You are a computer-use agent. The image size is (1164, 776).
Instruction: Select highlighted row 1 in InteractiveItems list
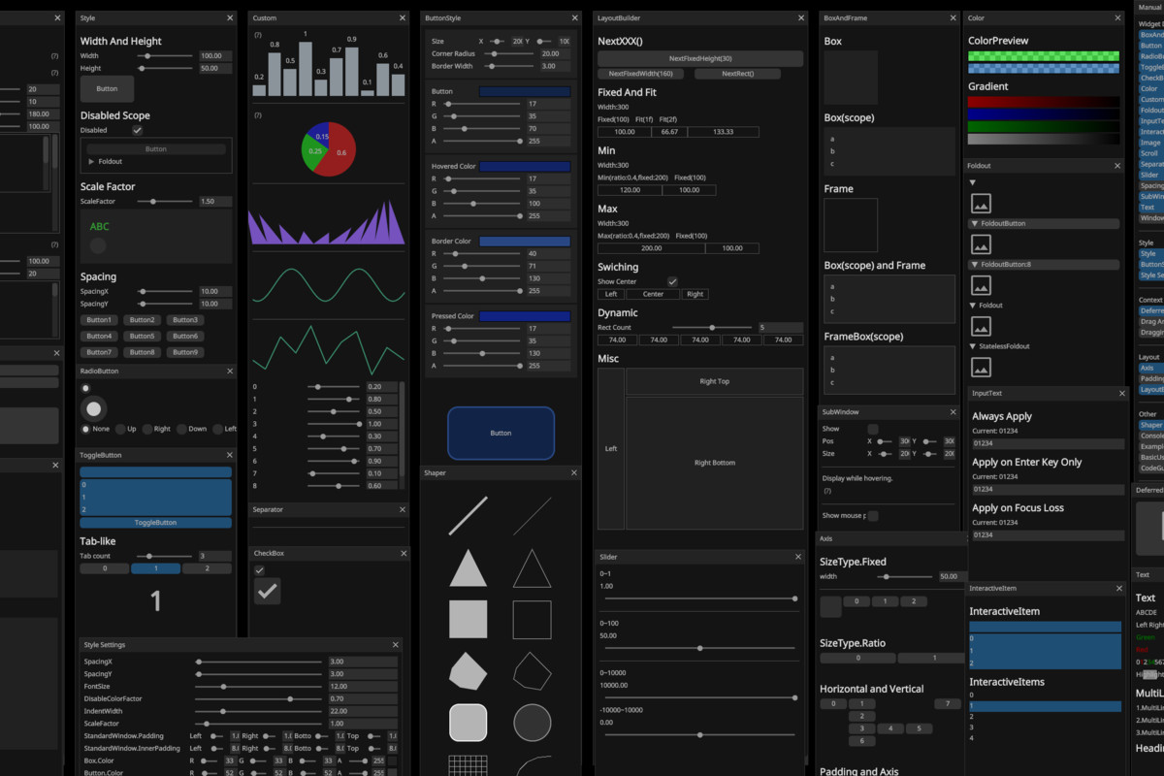pos(1045,706)
